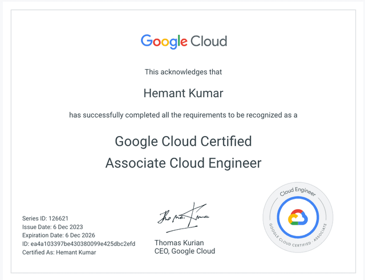Click Thomas Kurian's handwritten signature
The image size is (365, 280).
pos(183,218)
